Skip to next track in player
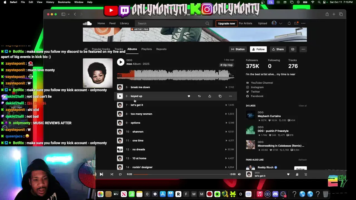Image resolution: width=356 pixels, height=200 pixels. (x=101, y=174)
